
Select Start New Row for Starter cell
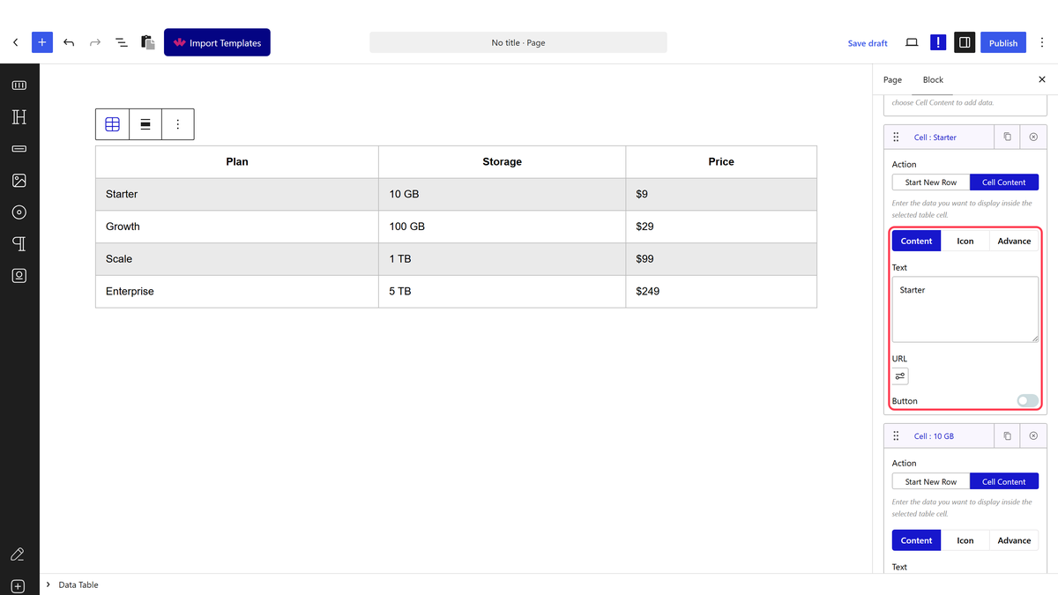point(931,182)
